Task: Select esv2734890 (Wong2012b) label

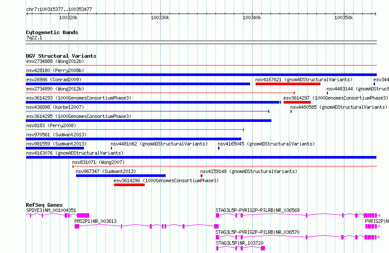Action: click(x=55, y=89)
